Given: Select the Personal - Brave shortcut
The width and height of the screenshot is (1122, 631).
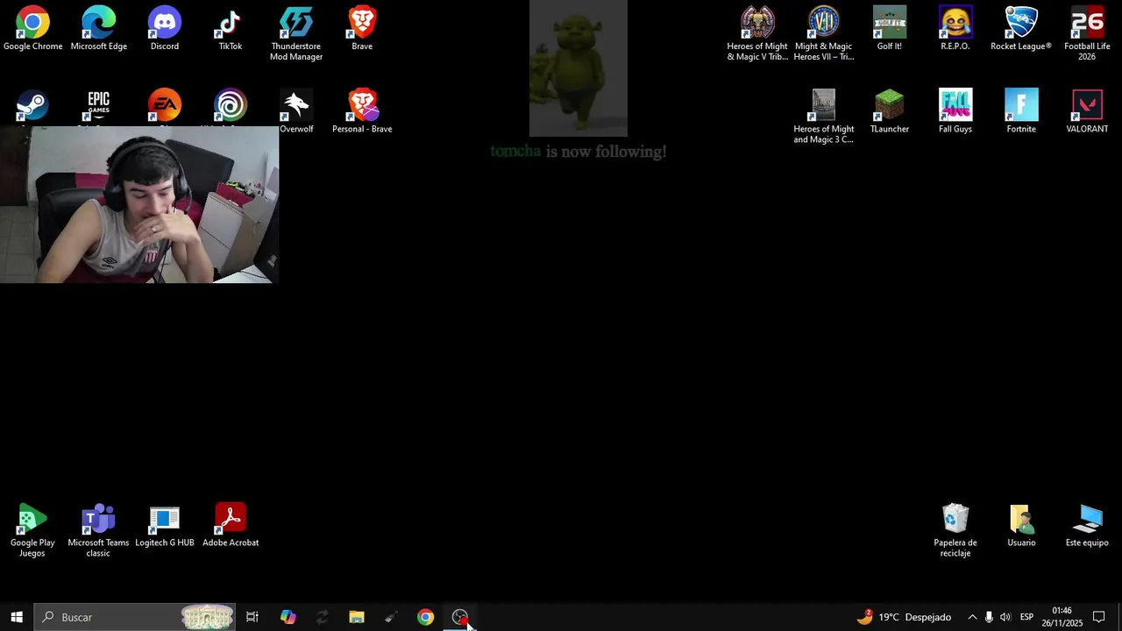Looking at the screenshot, I should pyautogui.click(x=361, y=111).
